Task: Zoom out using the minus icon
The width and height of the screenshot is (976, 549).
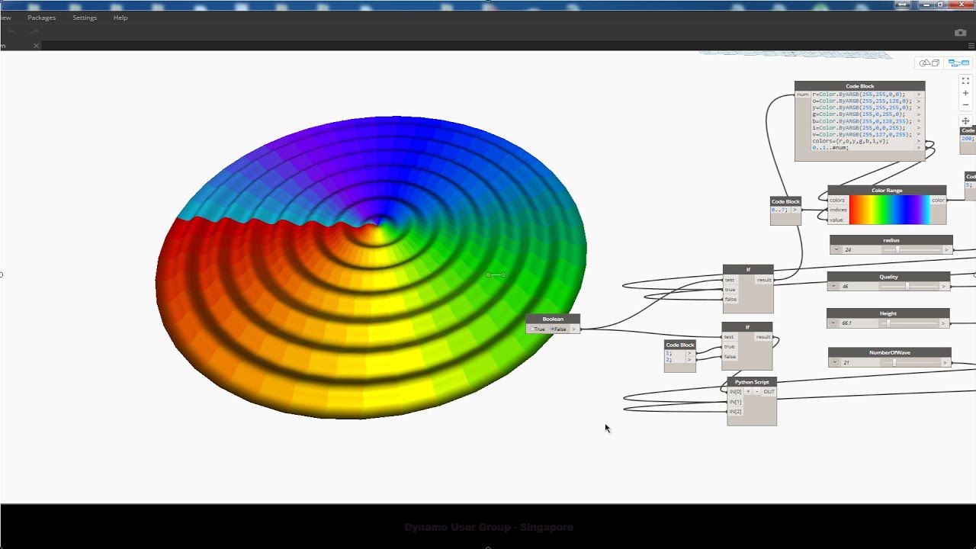Action: 965,104
